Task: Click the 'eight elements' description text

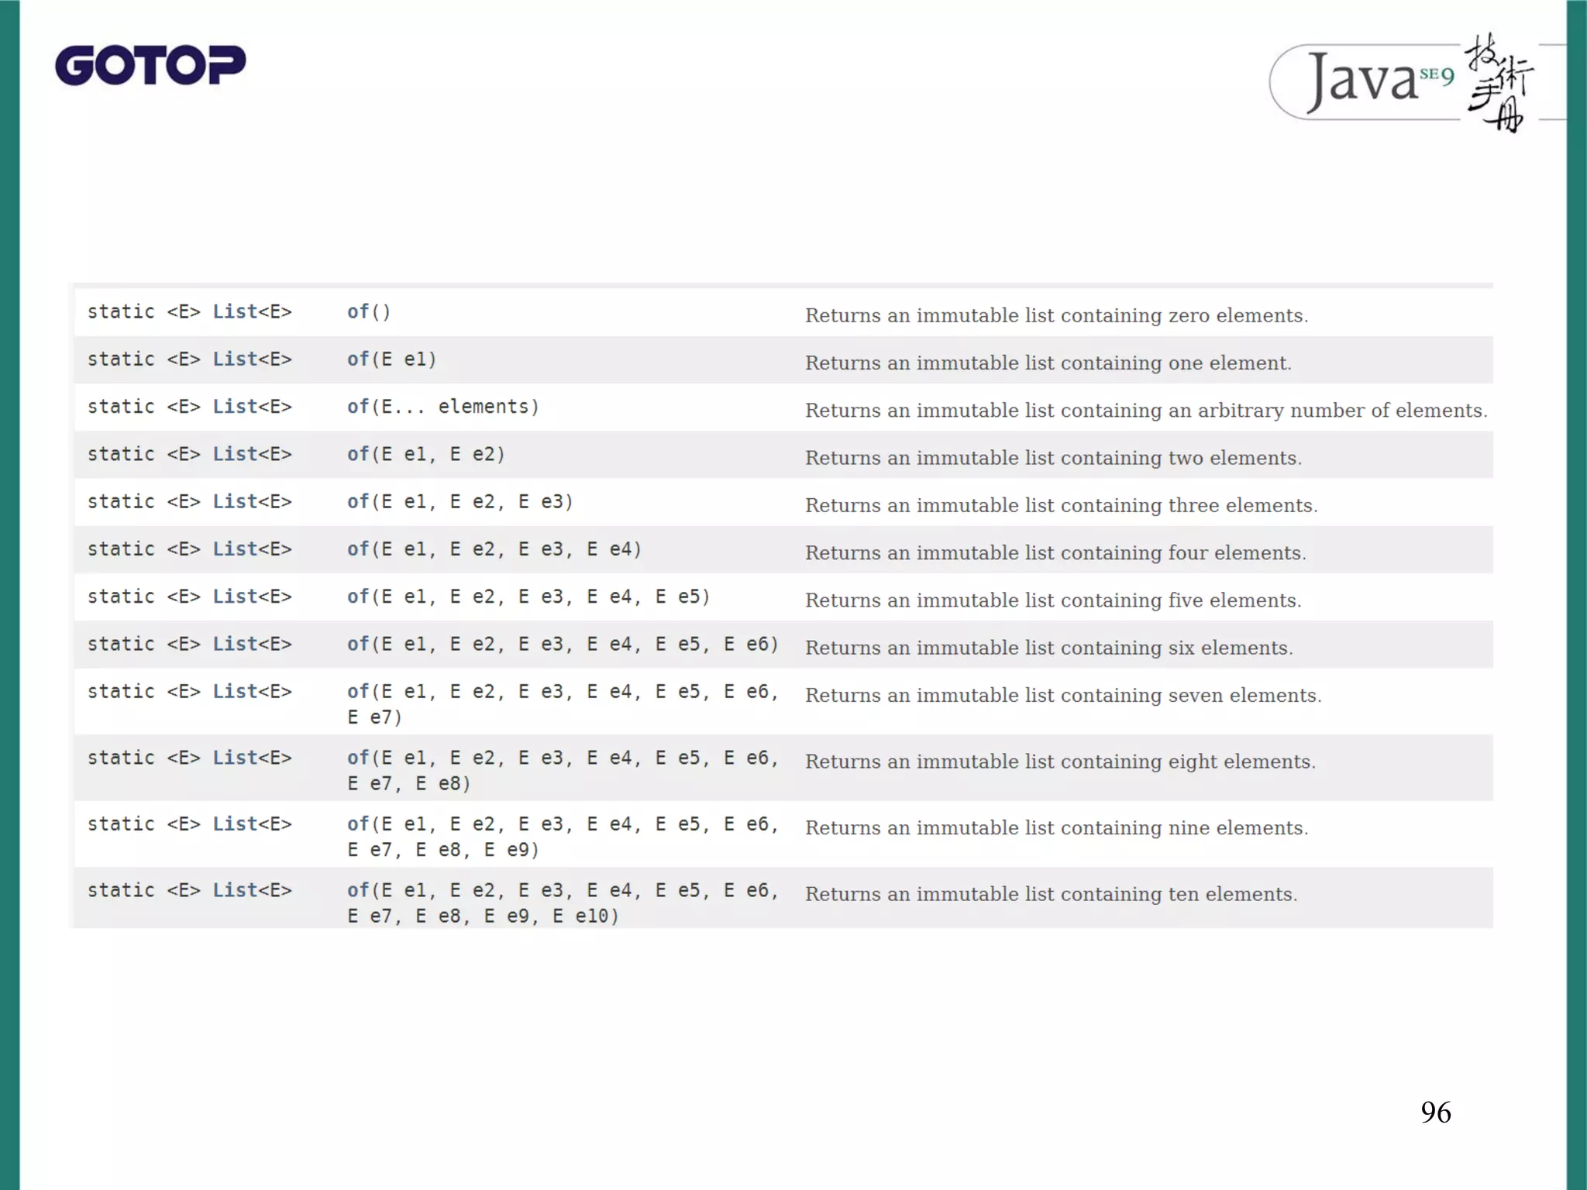Action: click(1059, 762)
